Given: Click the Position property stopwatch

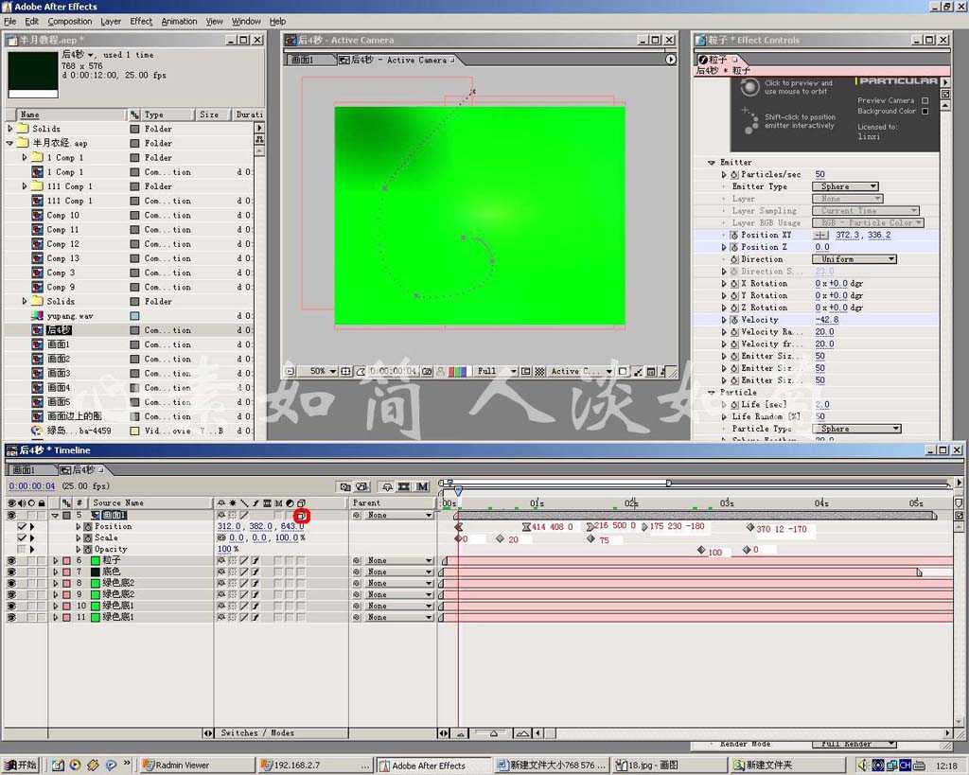Looking at the screenshot, I should coord(88,526).
